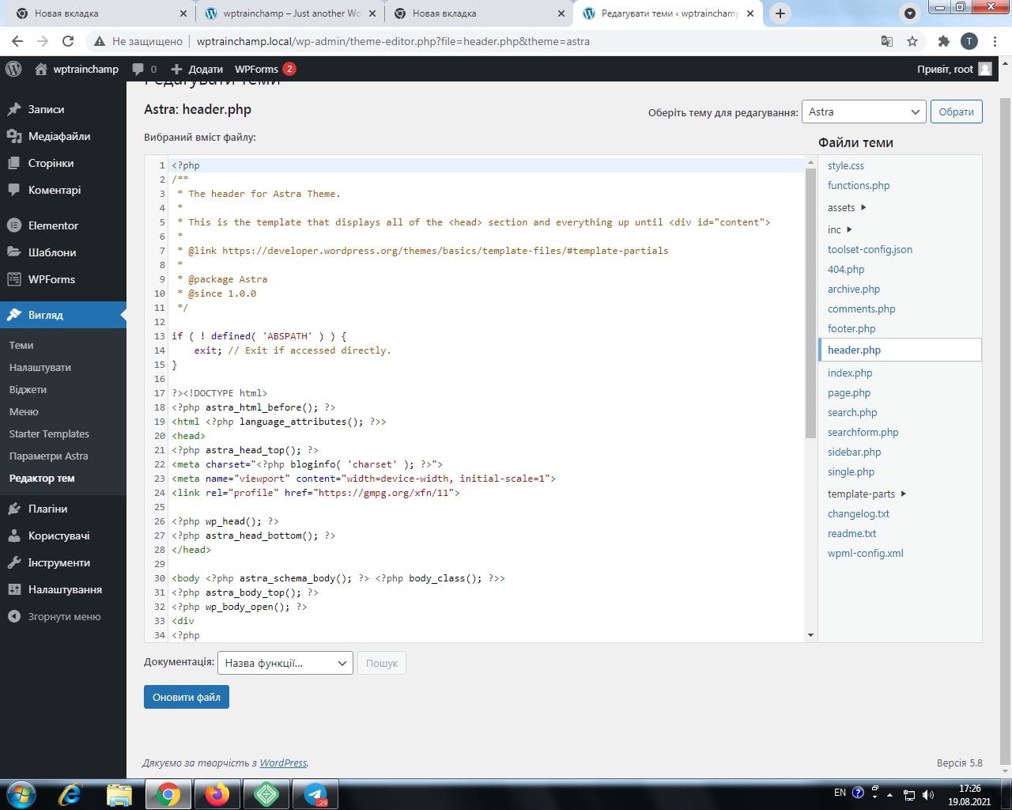
Task: Open the Сторінки menu
Action: pyautogui.click(x=63, y=163)
